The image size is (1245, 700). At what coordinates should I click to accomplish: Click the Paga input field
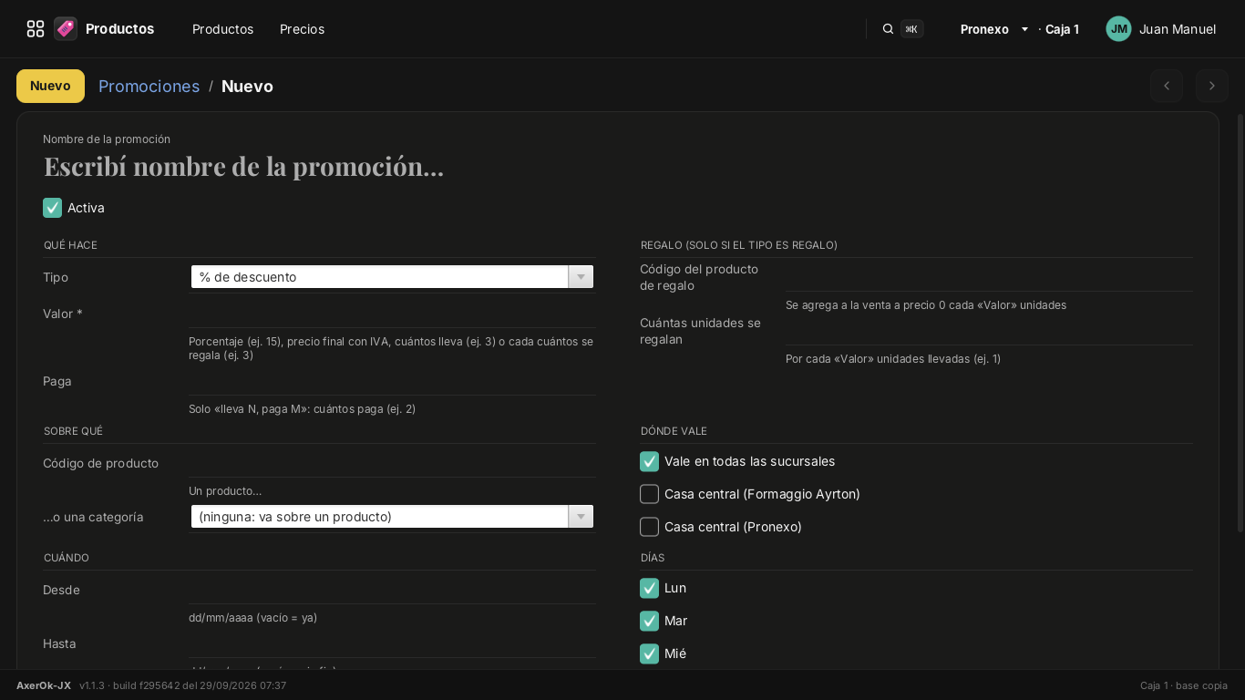(392, 381)
